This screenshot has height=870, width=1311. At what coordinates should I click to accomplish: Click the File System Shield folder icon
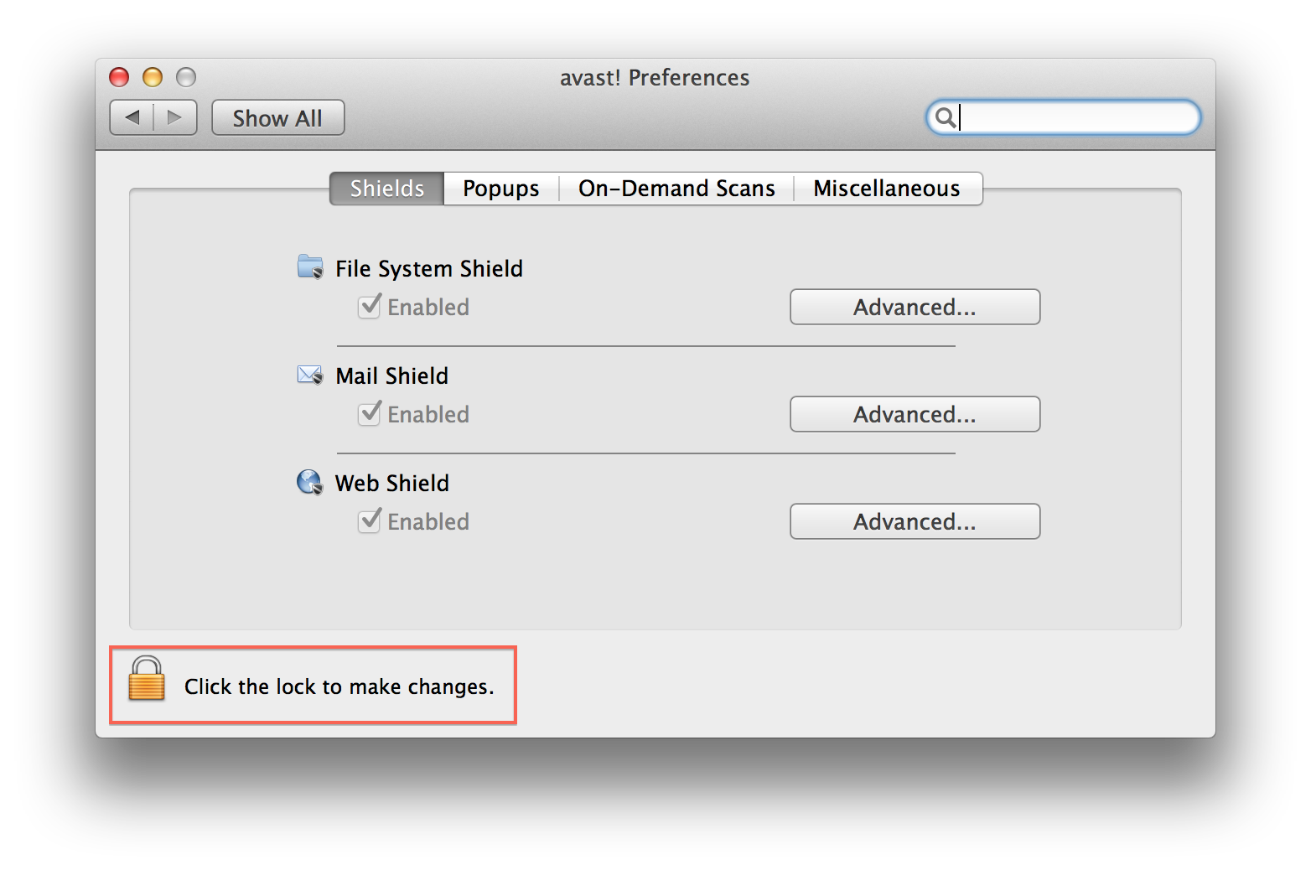pos(308,267)
